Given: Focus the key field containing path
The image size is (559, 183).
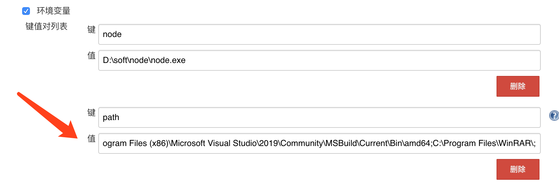Looking at the screenshot, I should click(x=319, y=117).
